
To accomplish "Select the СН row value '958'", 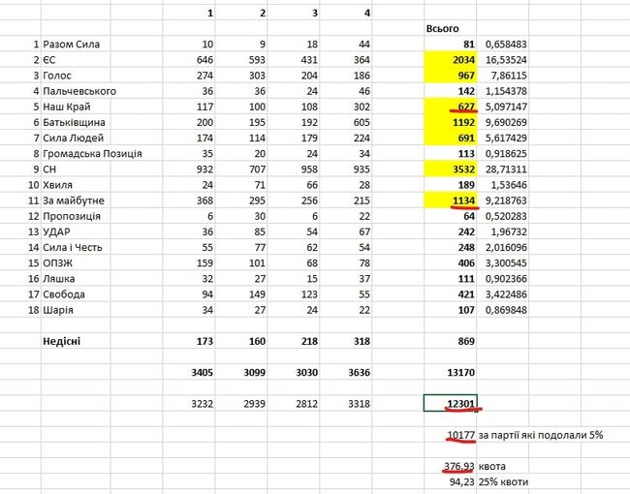I will pyautogui.click(x=309, y=170).
